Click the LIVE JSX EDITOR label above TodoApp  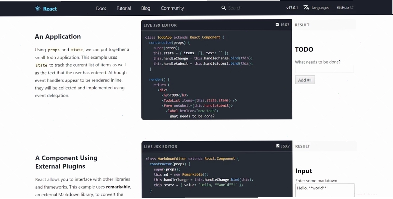coord(160,25)
